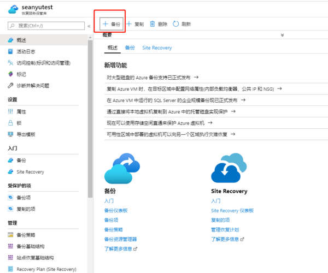Screen dimensions: 328x273
Task: Open news item 对大型磁盘的 Azure 备份支持已正式发布
Action: click(x=153, y=78)
